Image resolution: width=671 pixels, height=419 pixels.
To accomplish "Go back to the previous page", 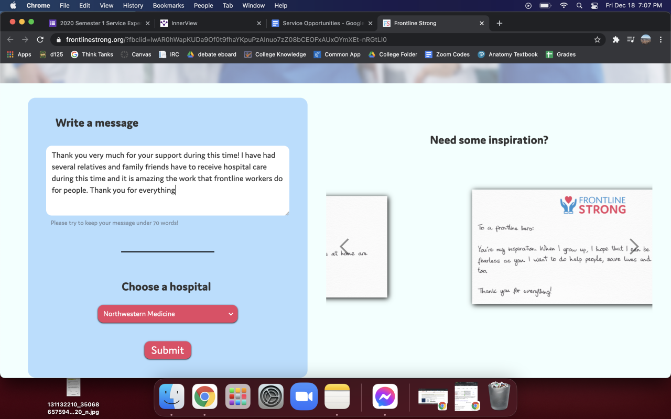I will click(10, 39).
